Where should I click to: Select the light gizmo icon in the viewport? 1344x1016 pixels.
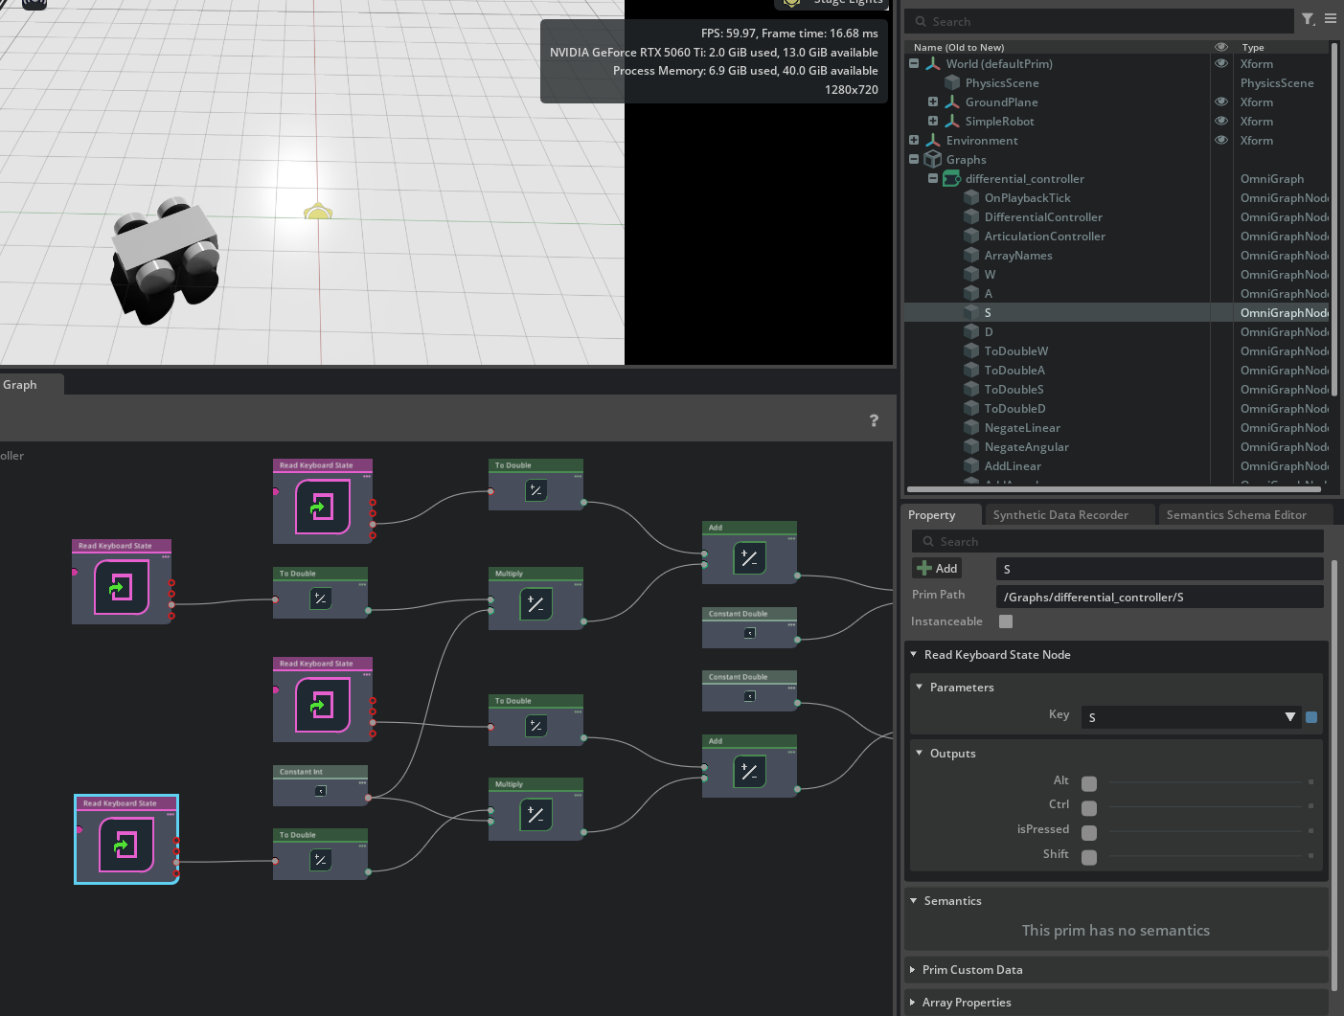pyautogui.click(x=318, y=212)
